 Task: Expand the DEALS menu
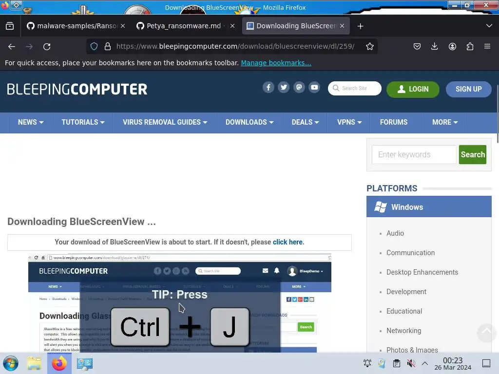tap(305, 122)
